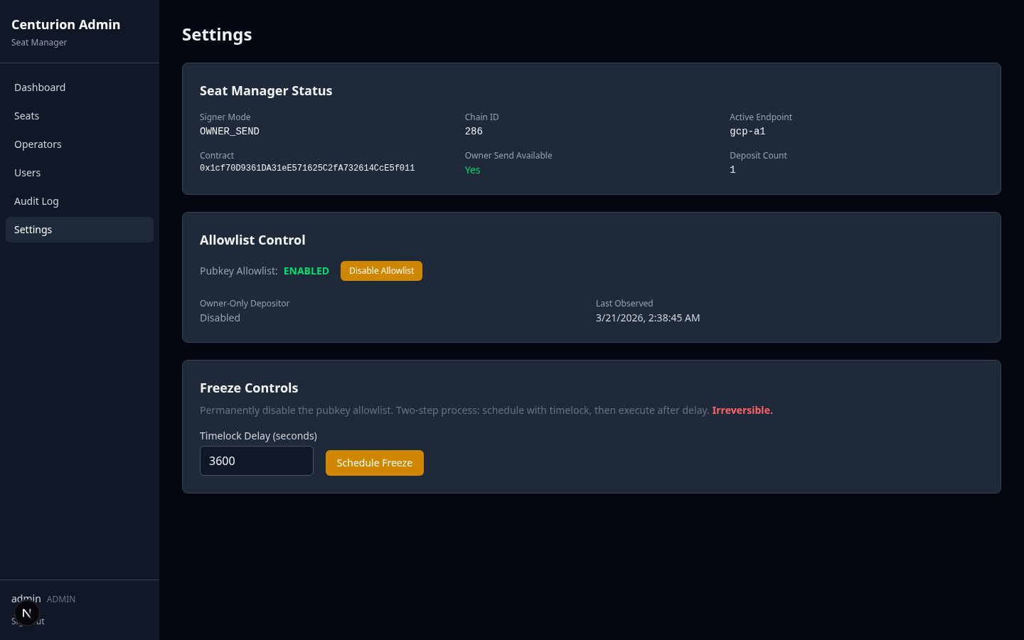Click the contract address value

click(x=307, y=168)
